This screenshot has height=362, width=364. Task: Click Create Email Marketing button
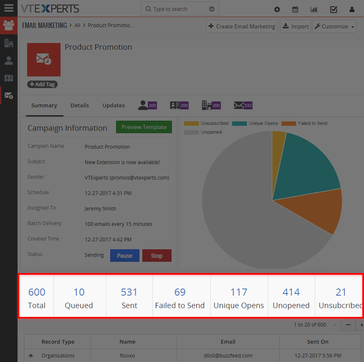pos(242,26)
